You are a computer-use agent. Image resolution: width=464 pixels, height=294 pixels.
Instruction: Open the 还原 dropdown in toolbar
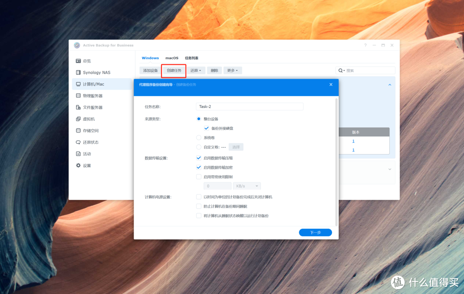195,70
